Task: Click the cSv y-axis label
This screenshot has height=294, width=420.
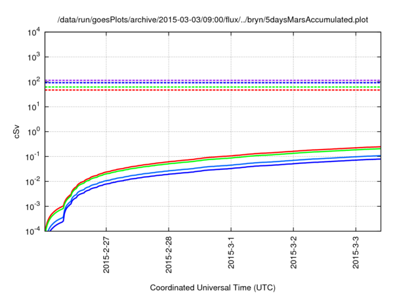Action: tap(17, 131)
